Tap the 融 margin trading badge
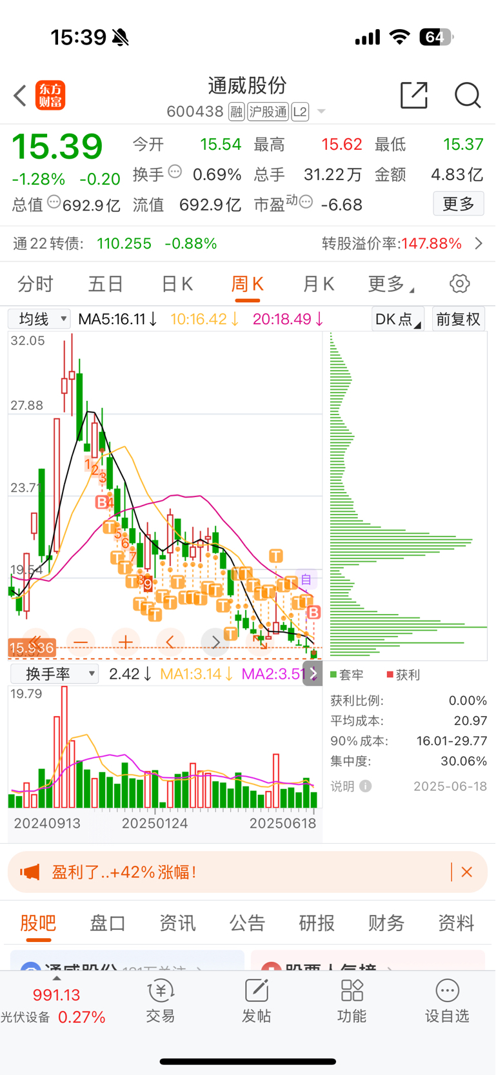Screen dimensions: 496x1075 [236, 112]
